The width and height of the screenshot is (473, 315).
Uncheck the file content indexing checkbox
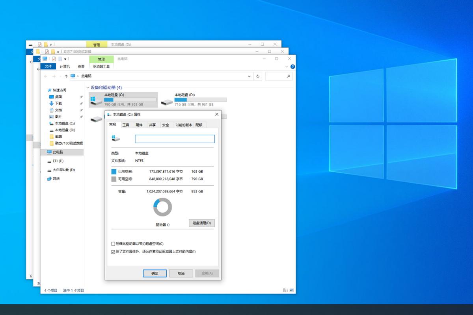click(x=114, y=251)
